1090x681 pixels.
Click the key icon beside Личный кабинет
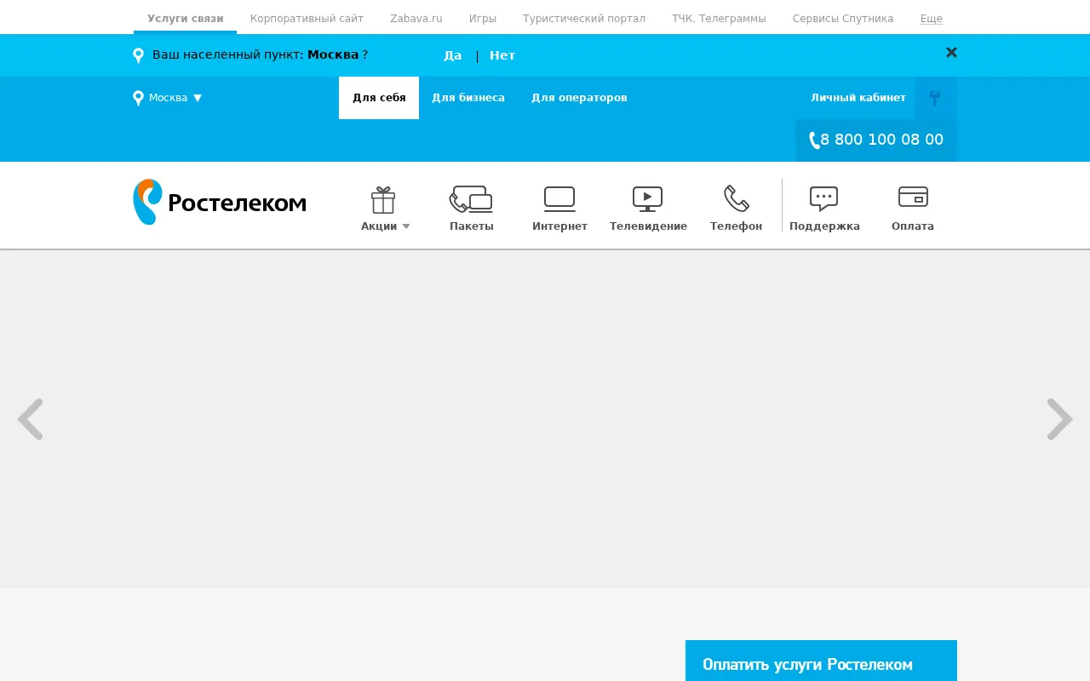click(x=935, y=98)
